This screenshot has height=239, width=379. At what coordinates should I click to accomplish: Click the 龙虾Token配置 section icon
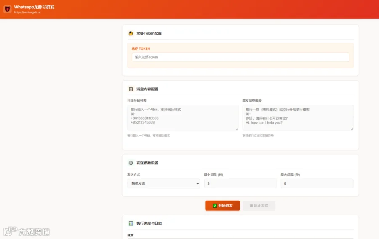click(x=131, y=33)
